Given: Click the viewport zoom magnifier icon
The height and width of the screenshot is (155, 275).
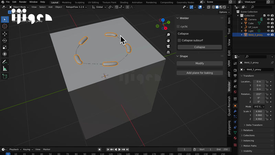Looking at the screenshot, I should click(168, 35).
